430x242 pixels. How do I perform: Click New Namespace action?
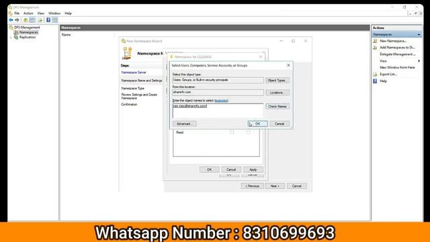pyautogui.click(x=393, y=41)
